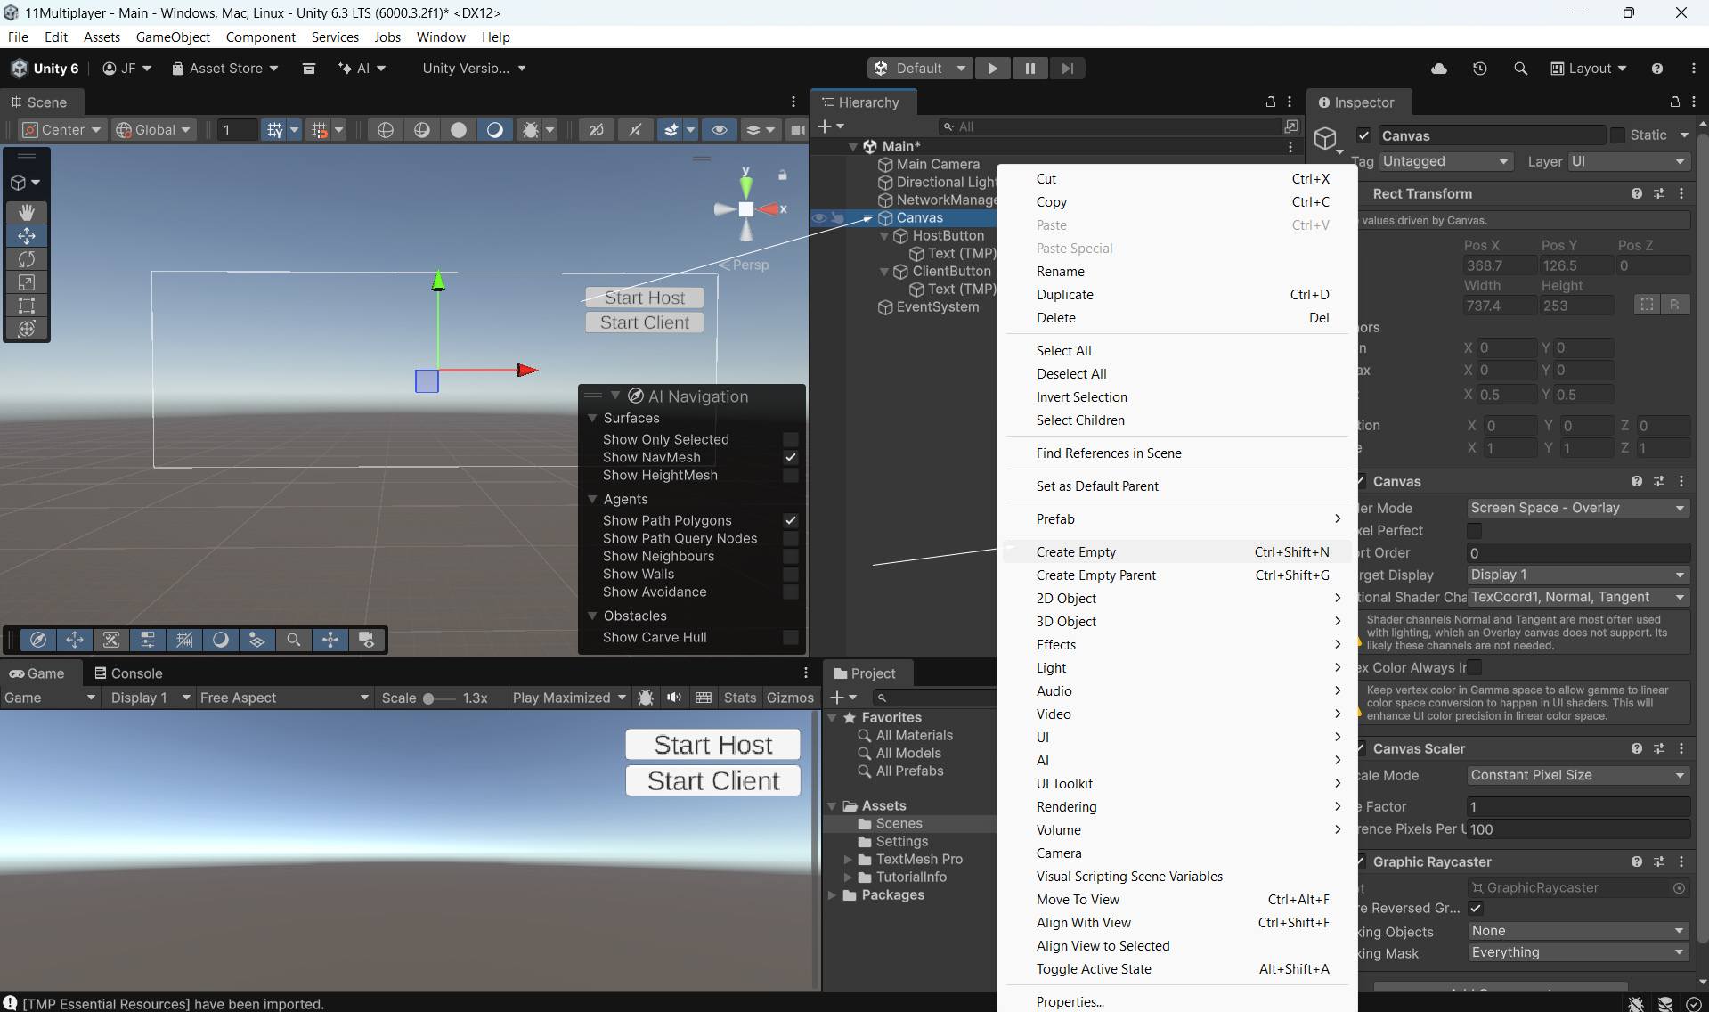Switch to the Console tab

pyautogui.click(x=128, y=673)
